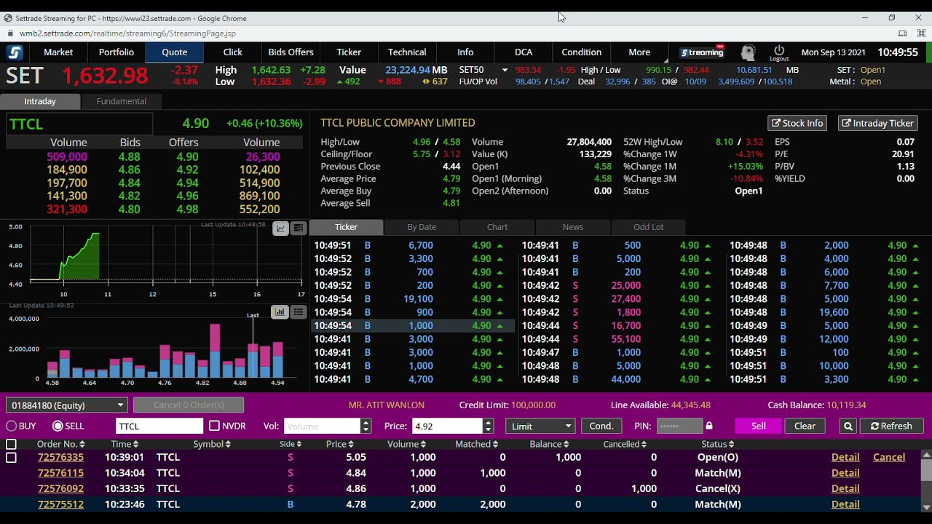Screen dimensions: 932x524
Task: Open the Odd Lot tab
Action: click(648, 227)
